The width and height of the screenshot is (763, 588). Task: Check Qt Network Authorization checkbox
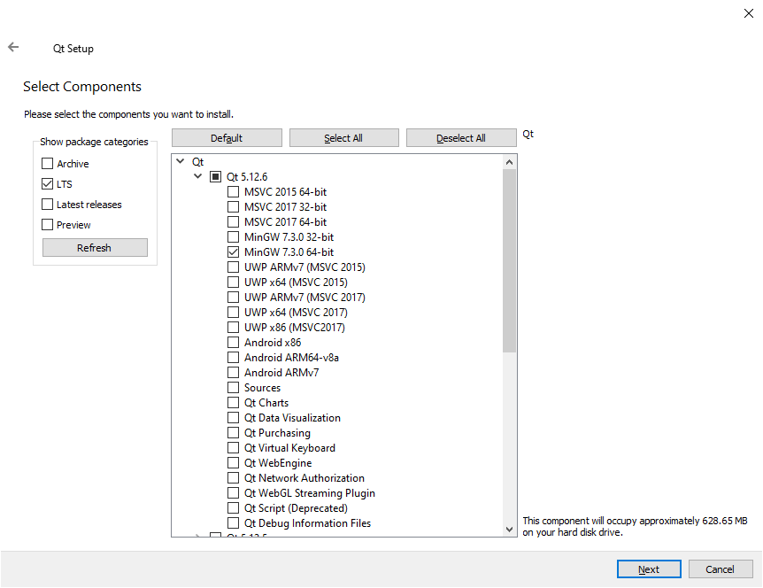(234, 478)
